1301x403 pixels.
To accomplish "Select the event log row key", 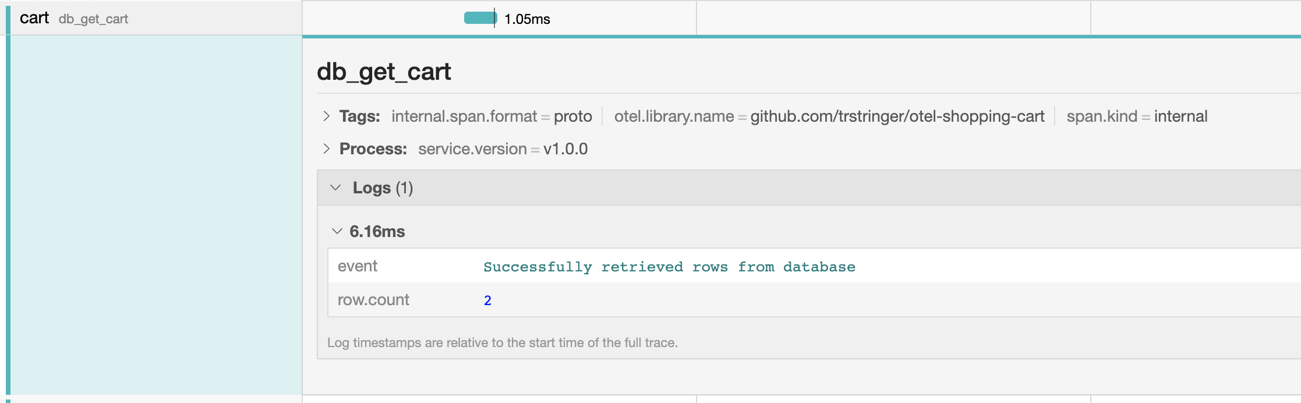I will click(x=358, y=266).
